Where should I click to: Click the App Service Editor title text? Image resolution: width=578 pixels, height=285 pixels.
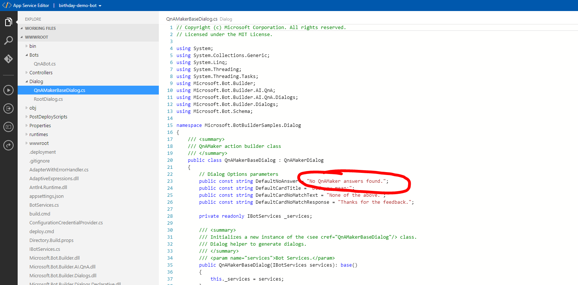31,6
